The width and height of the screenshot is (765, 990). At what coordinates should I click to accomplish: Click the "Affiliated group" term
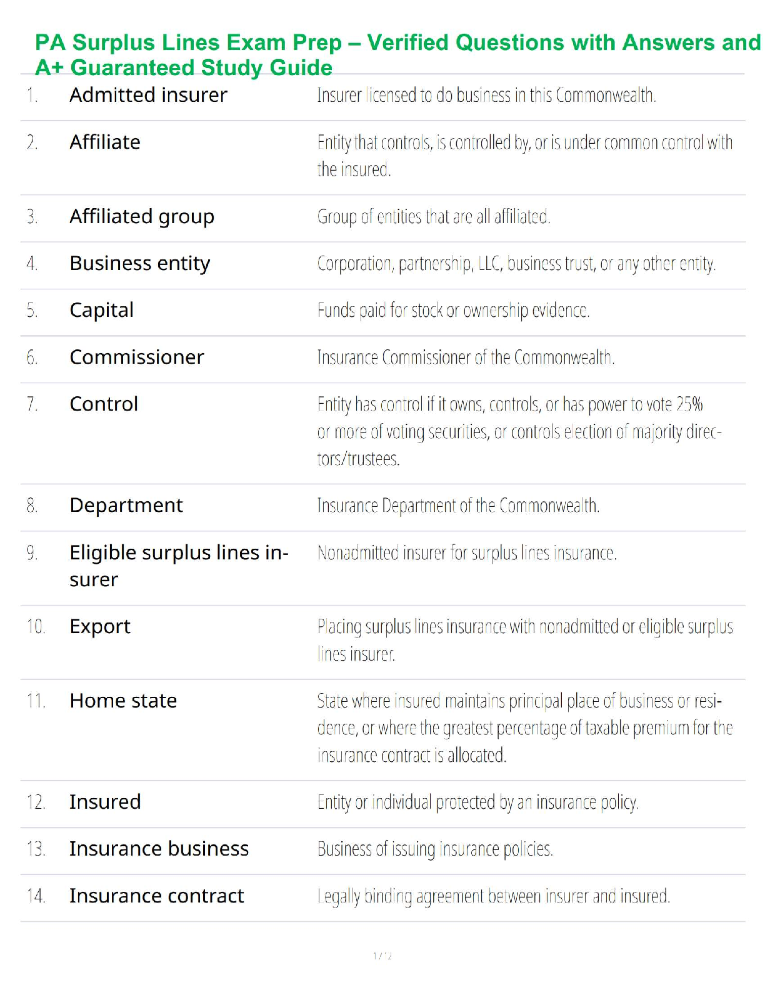[x=142, y=216]
